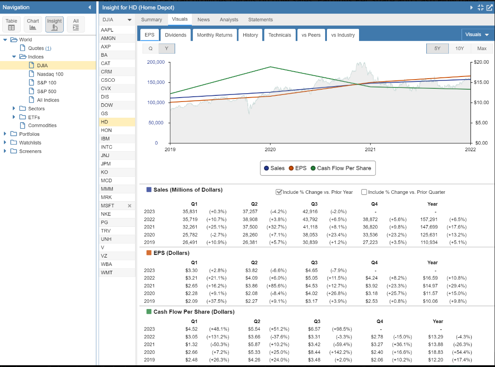Screen dimensions: 495x367
Task: Click the Commodities document icon
Action: [22, 125]
